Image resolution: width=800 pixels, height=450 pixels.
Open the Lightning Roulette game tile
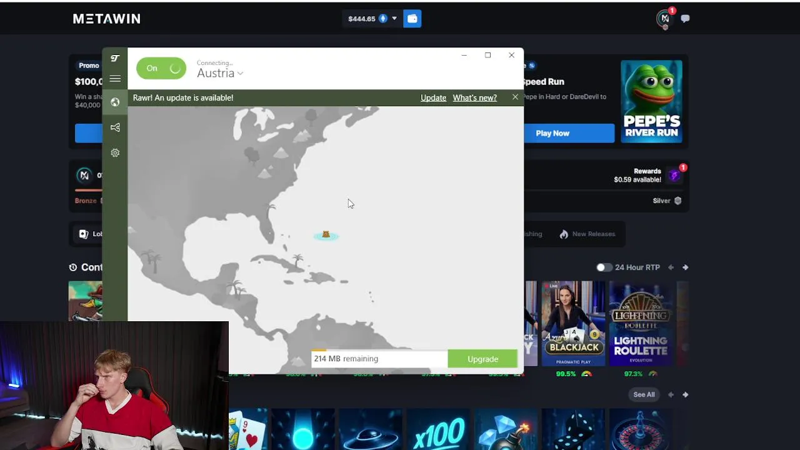click(x=641, y=324)
